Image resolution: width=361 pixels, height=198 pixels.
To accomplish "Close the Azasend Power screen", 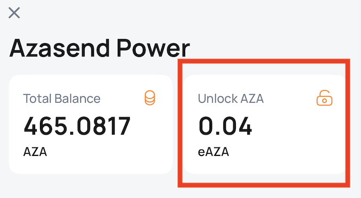I will 14,13.
